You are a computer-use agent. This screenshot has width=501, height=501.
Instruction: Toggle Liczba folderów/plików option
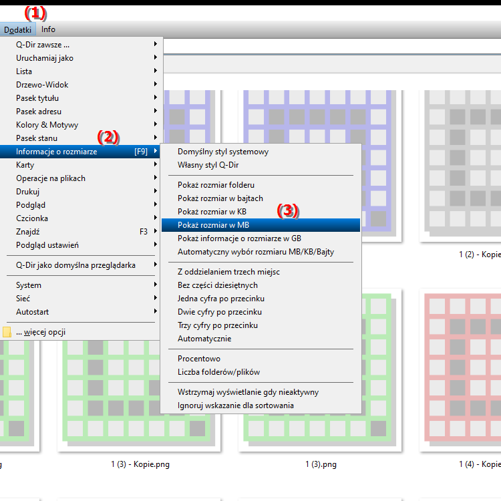[x=261, y=372]
